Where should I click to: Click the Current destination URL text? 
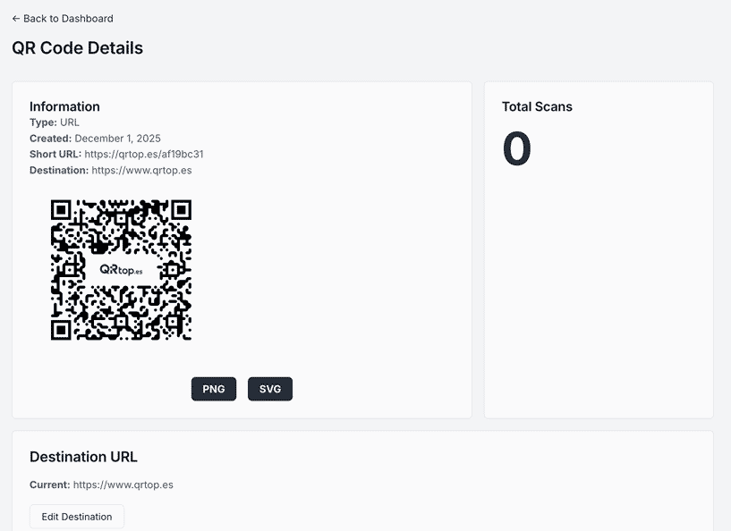tap(123, 485)
